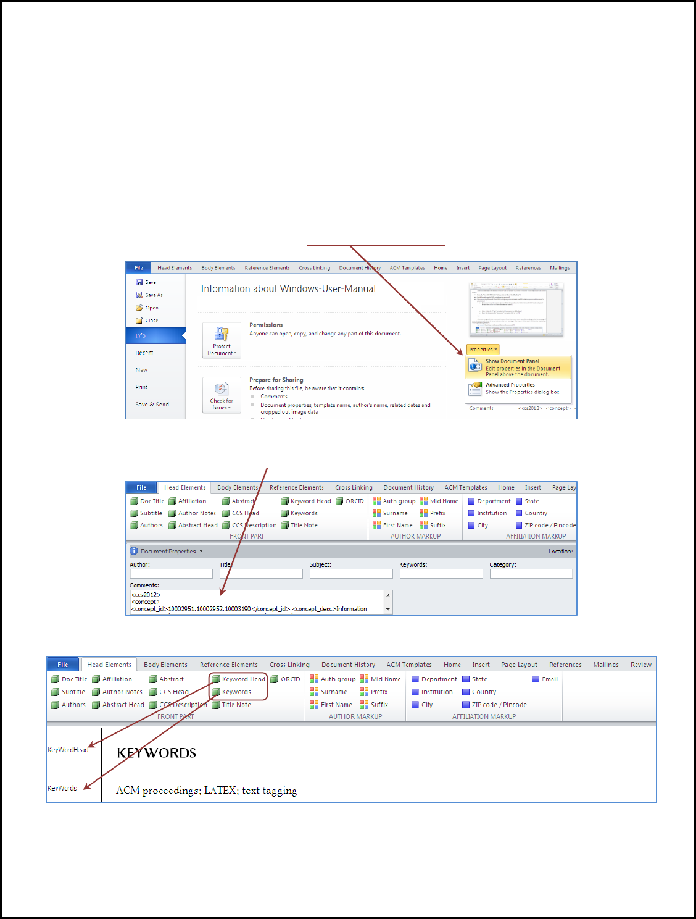696x919 pixels.
Task: Click Suffix in the KEYWORDS screenshot ribbon
Action: (374, 705)
